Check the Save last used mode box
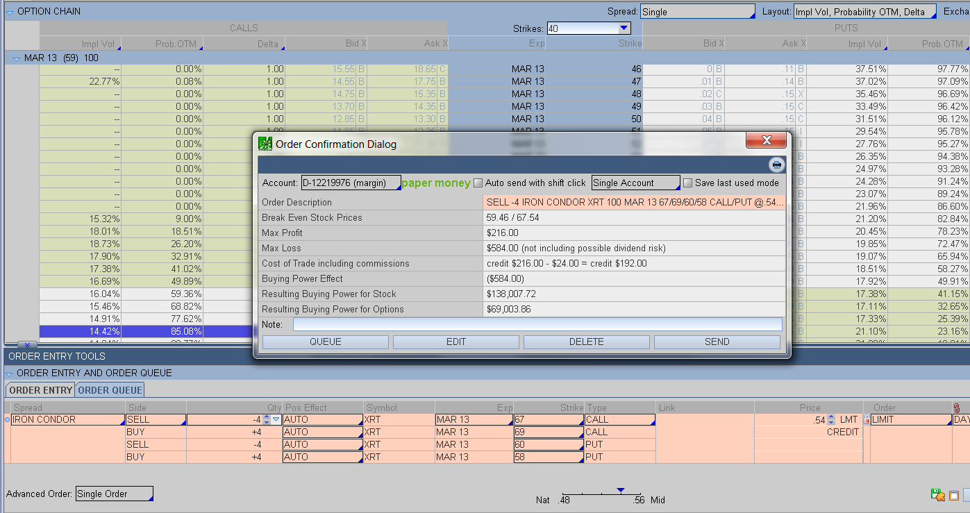970x513 pixels. 687,183
